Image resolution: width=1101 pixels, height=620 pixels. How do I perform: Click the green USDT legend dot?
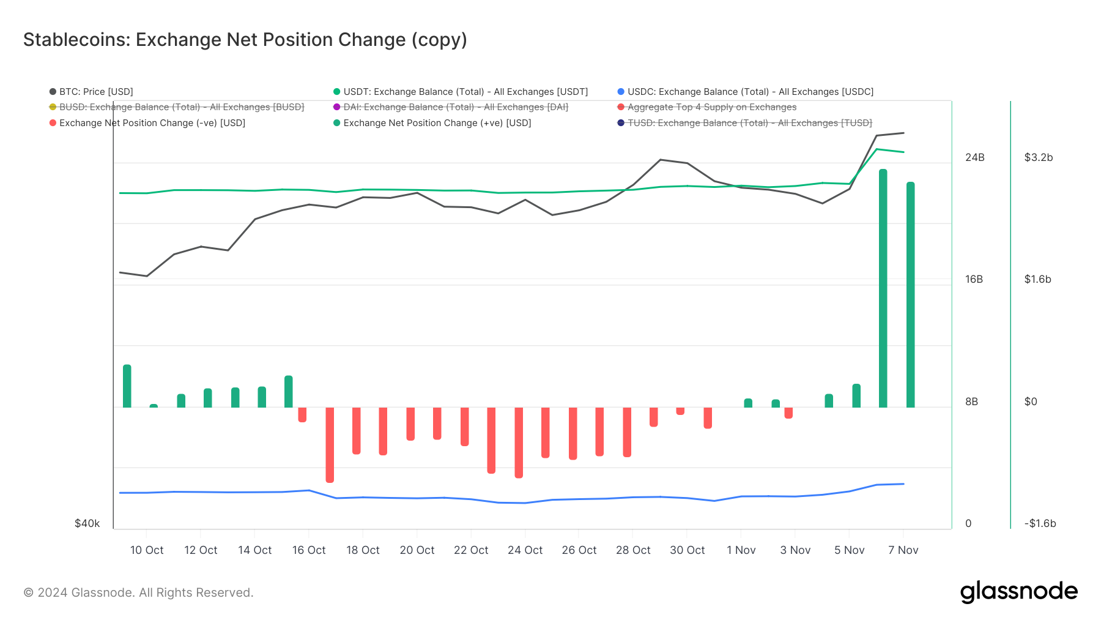click(x=336, y=92)
